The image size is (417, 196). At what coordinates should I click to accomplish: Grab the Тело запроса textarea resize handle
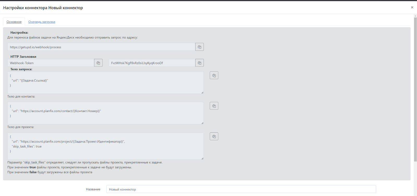click(x=202, y=92)
